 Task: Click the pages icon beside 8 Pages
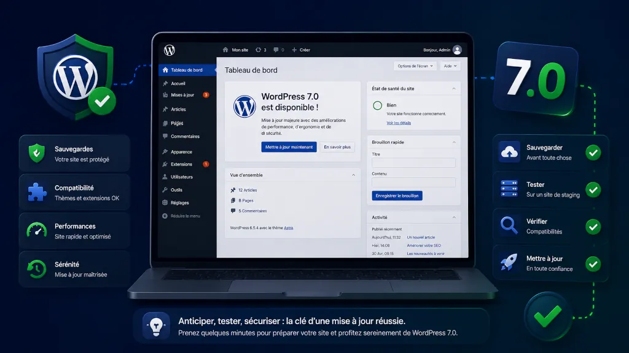coord(233,200)
